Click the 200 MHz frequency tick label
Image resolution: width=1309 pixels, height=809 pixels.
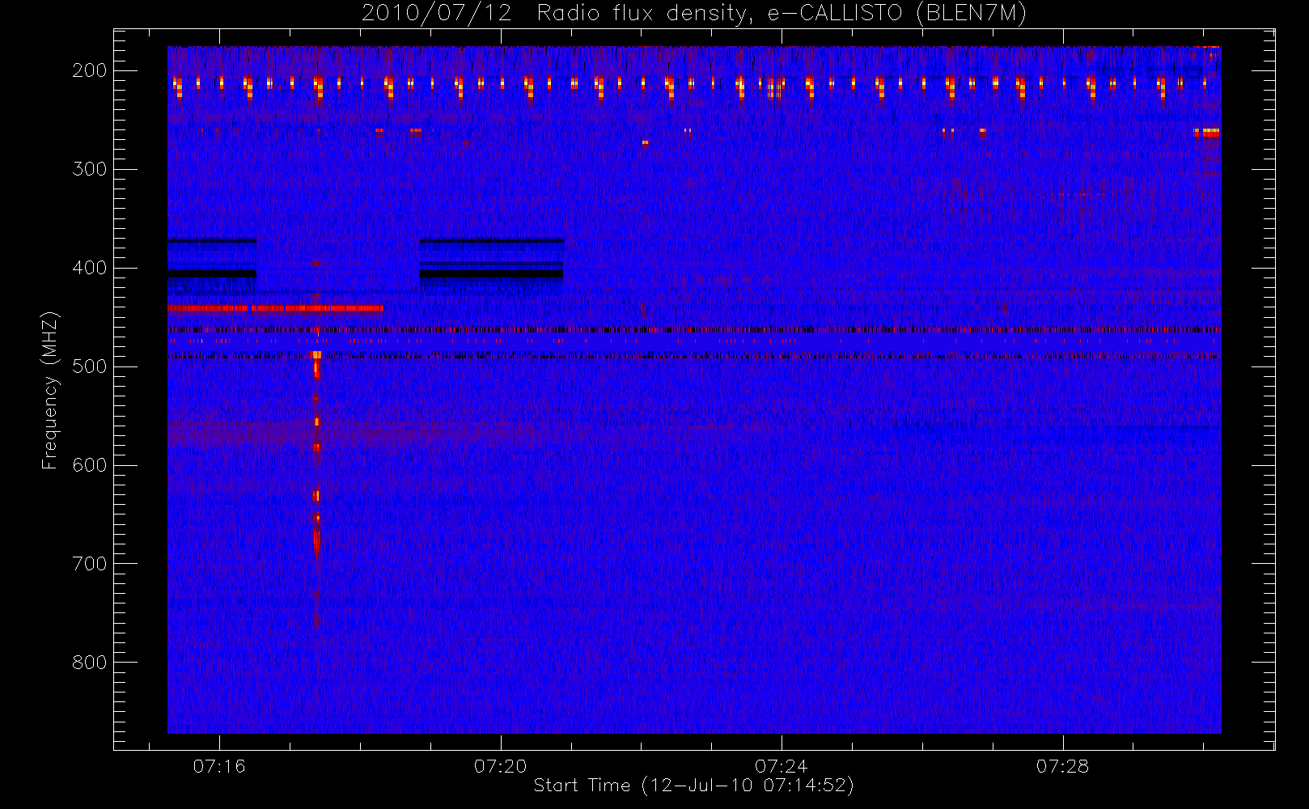click(90, 70)
